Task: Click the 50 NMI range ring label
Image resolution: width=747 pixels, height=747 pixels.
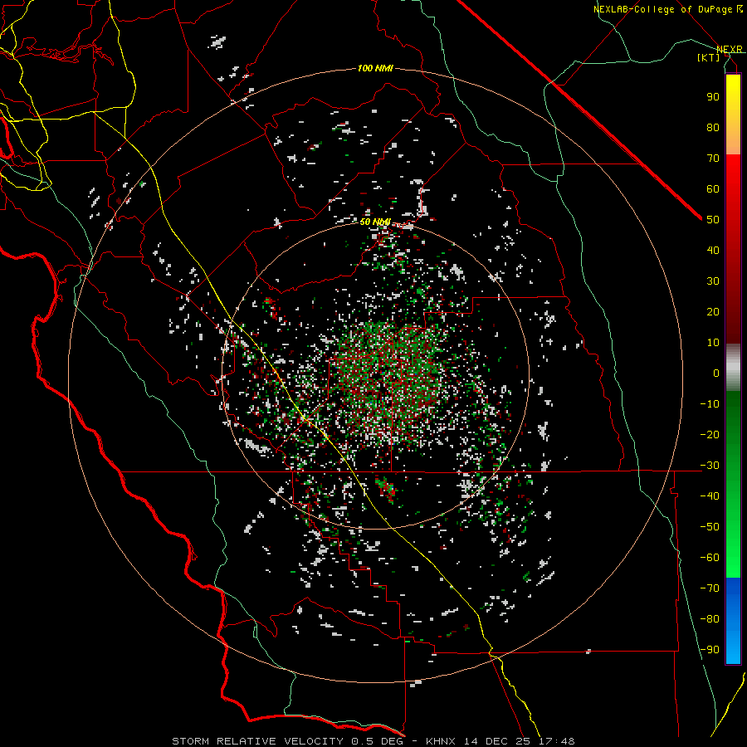Action: point(375,222)
